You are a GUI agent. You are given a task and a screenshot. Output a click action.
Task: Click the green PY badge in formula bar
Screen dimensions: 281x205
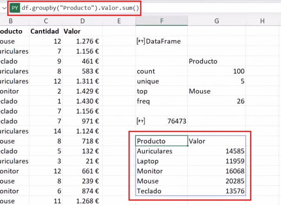click(x=15, y=8)
